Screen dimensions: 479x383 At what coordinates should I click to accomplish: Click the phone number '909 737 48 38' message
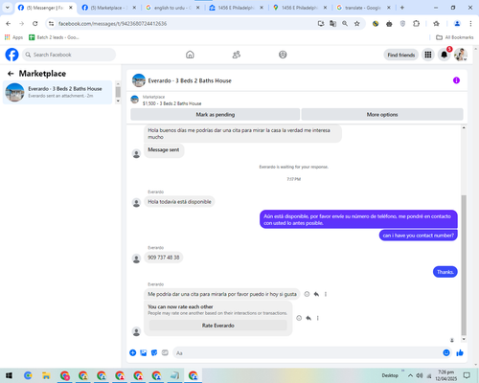(x=164, y=258)
